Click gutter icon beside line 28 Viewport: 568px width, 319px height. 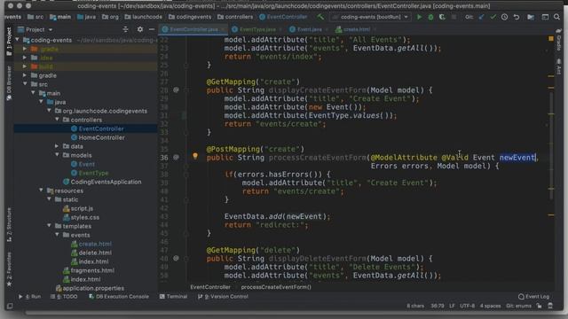coord(176,89)
